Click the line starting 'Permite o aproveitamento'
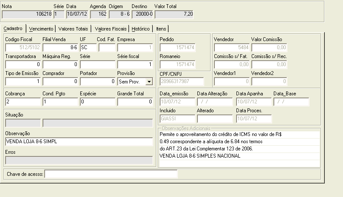 [239, 134]
